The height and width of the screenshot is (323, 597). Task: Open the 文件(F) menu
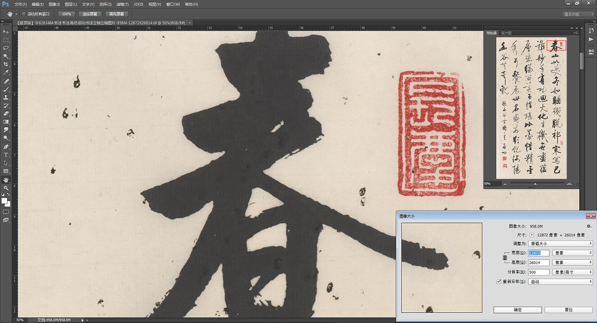pyautogui.click(x=21, y=4)
